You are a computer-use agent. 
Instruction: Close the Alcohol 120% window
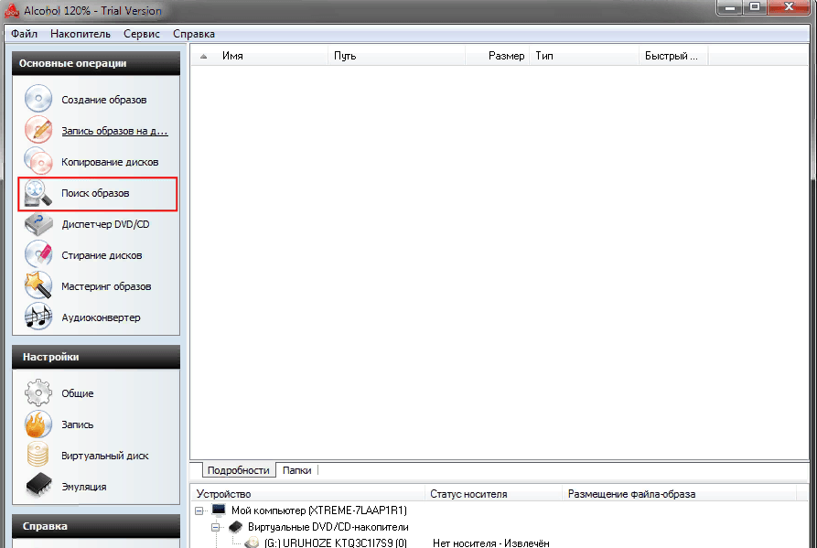[789, 7]
